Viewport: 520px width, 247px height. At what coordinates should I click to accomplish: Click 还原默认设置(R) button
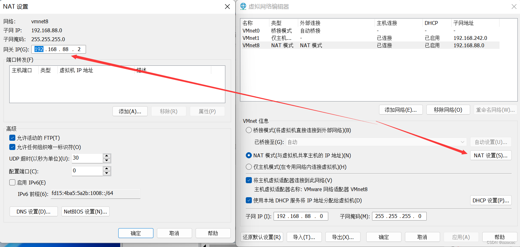click(x=262, y=237)
